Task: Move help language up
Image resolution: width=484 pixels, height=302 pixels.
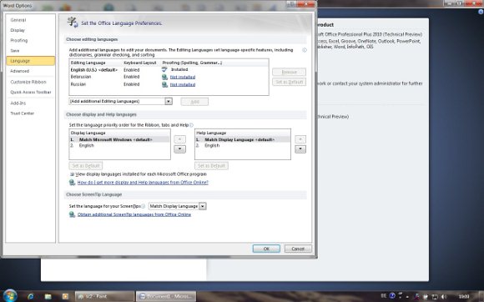Action: pos(300,139)
